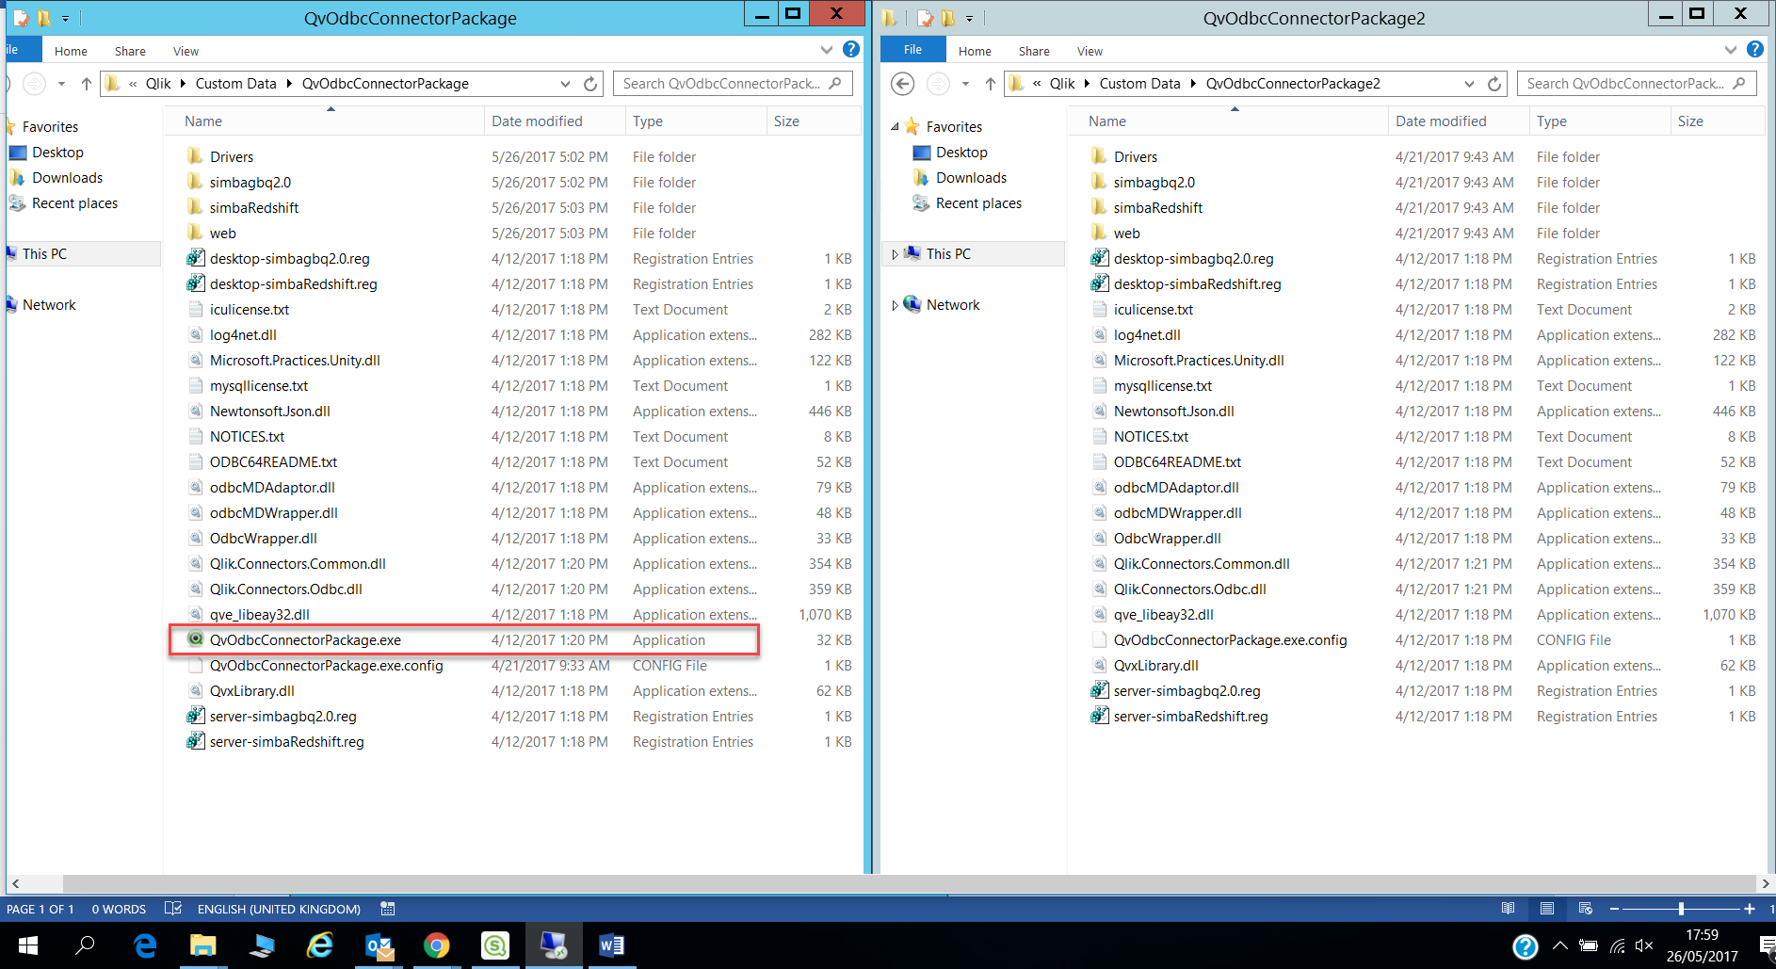Sort by Size column in right window
1776x969 pixels.
(x=1717, y=121)
